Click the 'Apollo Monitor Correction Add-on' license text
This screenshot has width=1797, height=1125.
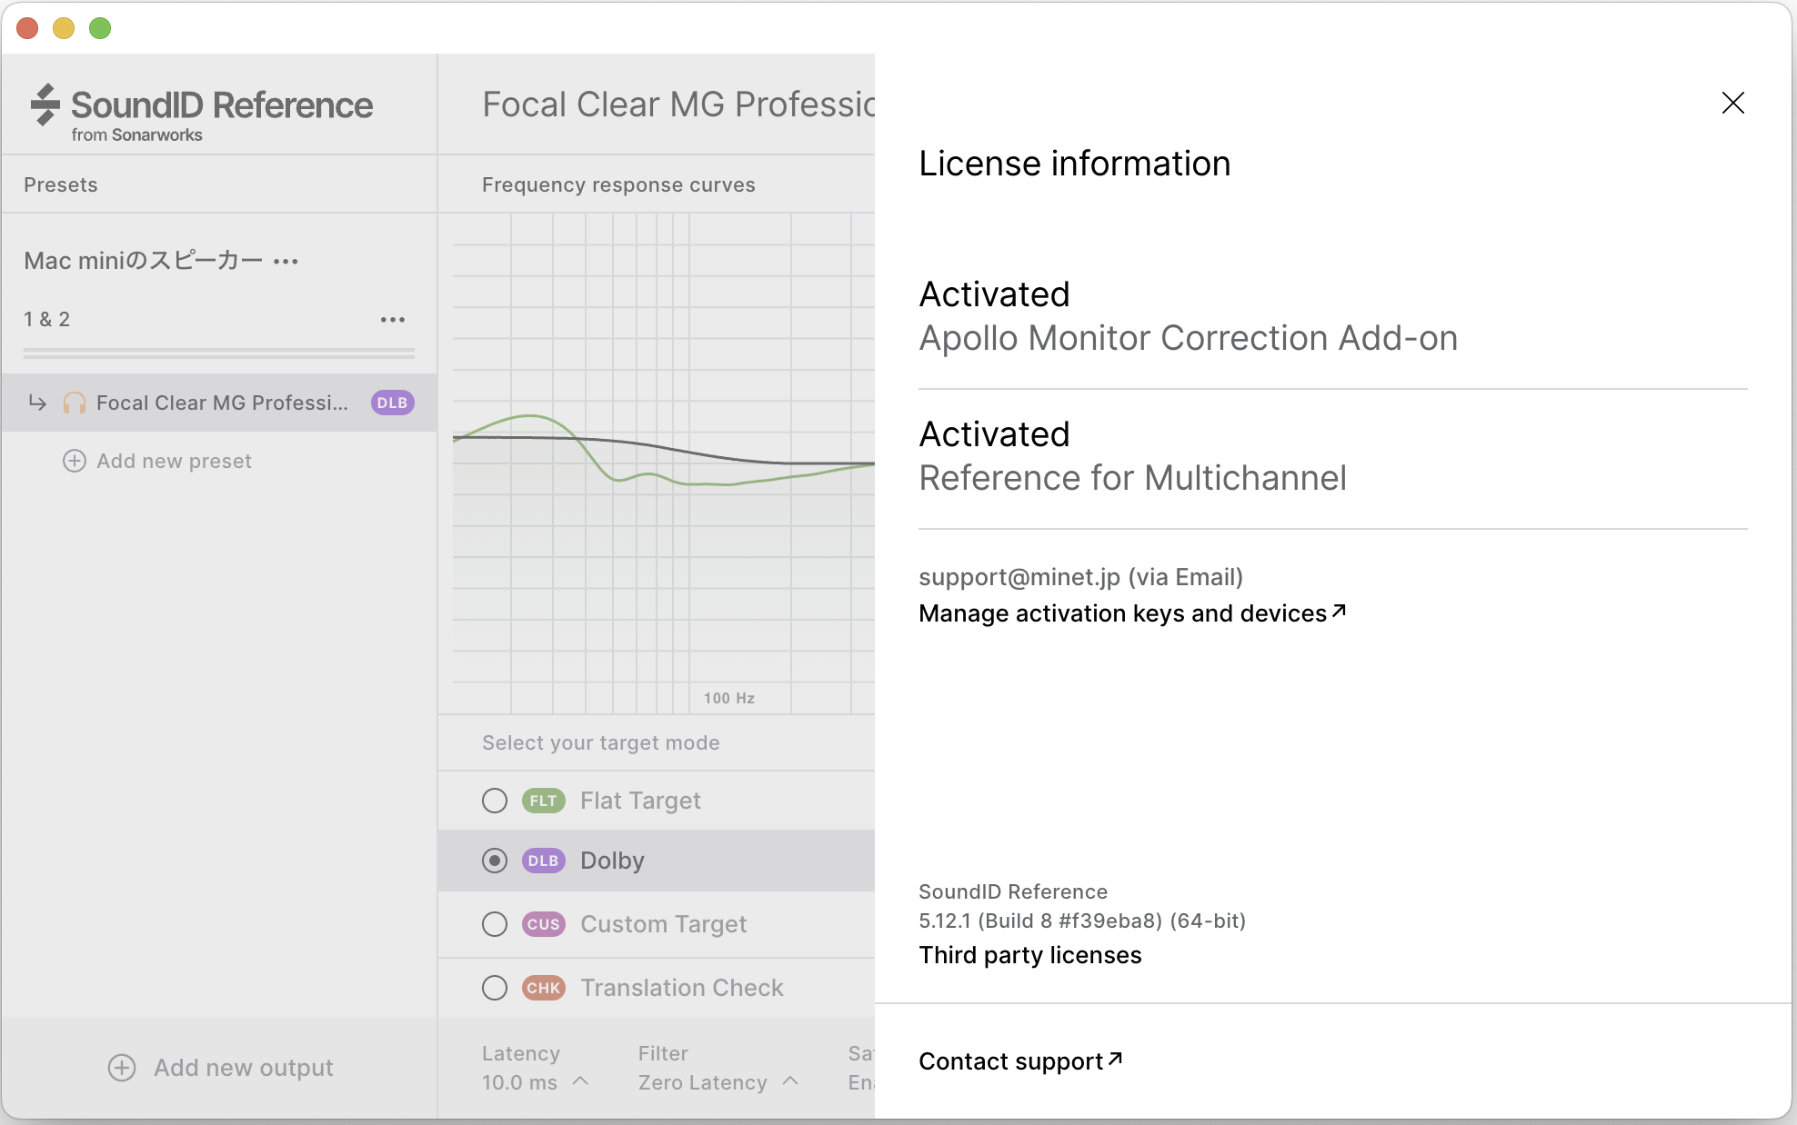click(x=1188, y=338)
